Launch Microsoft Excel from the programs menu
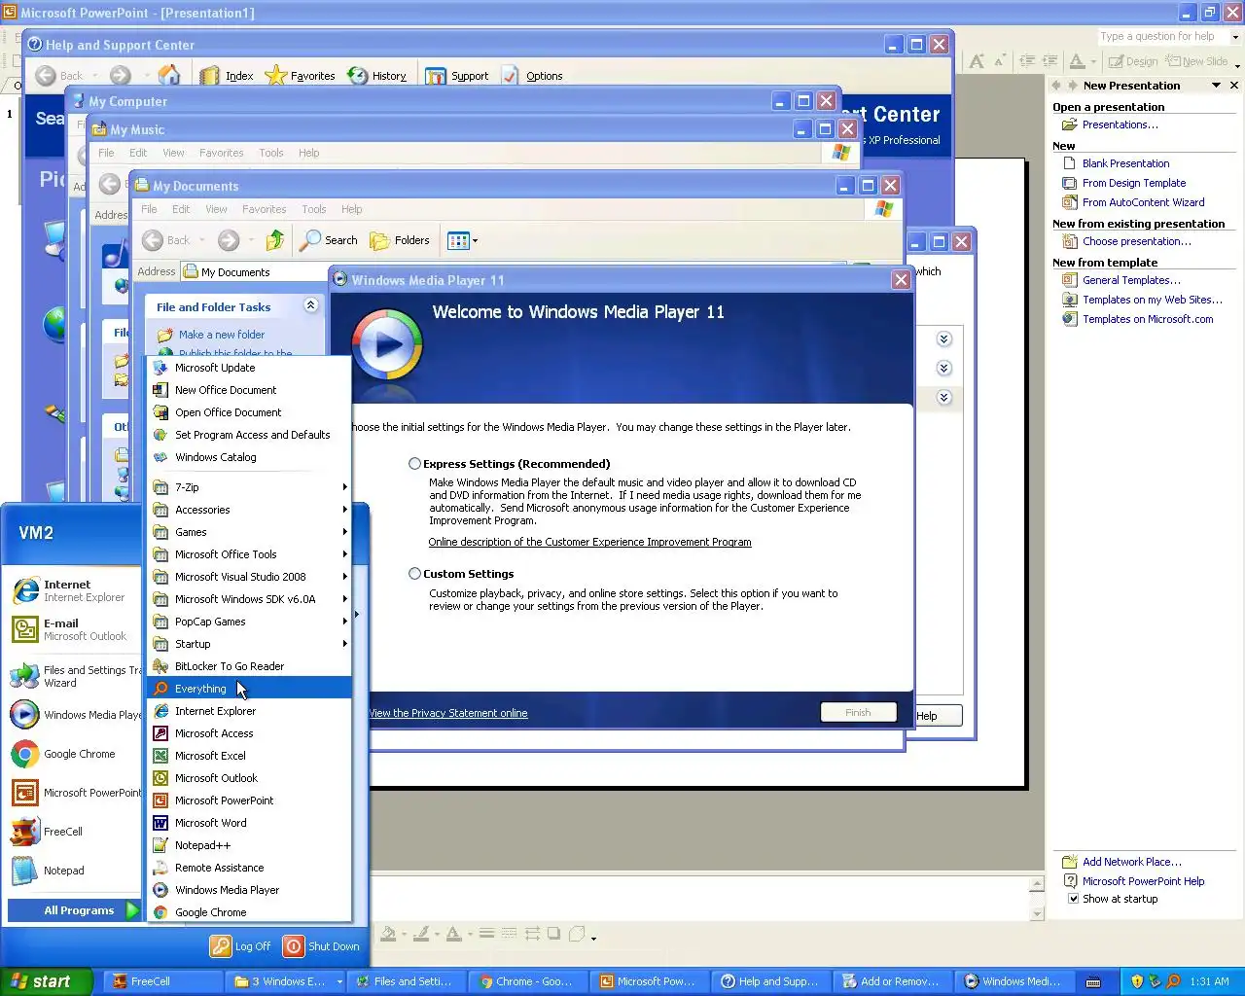 point(249,755)
